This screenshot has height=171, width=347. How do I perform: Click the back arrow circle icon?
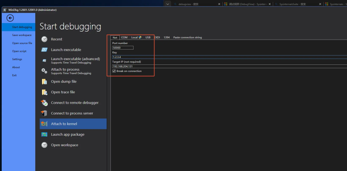coord(10,18)
